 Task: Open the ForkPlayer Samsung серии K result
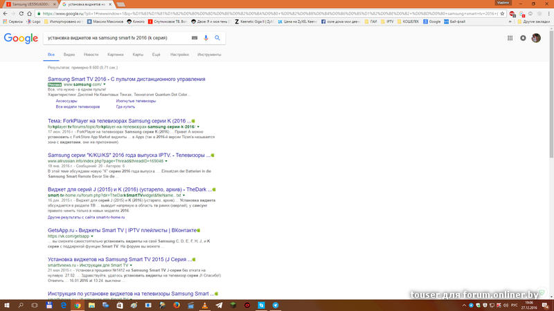119,121
